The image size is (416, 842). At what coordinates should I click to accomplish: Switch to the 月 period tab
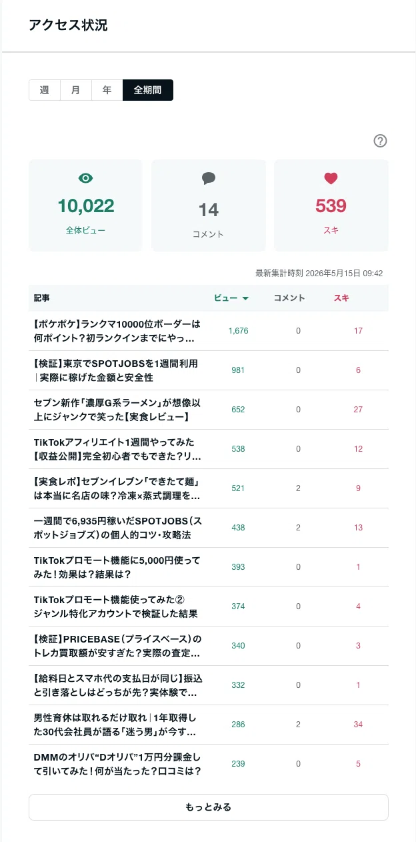(76, 90)
